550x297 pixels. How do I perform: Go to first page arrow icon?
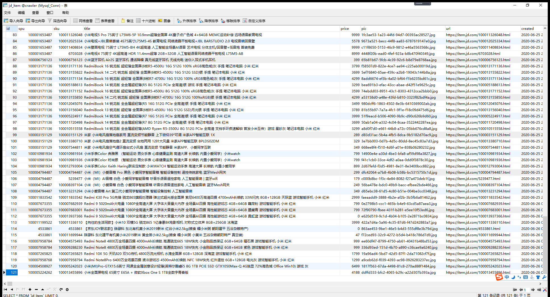pyautogui.click(x=515, y=290)
